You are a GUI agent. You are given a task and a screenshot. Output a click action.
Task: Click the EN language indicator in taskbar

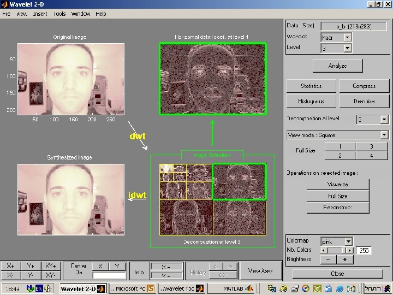tap(40, 288)
